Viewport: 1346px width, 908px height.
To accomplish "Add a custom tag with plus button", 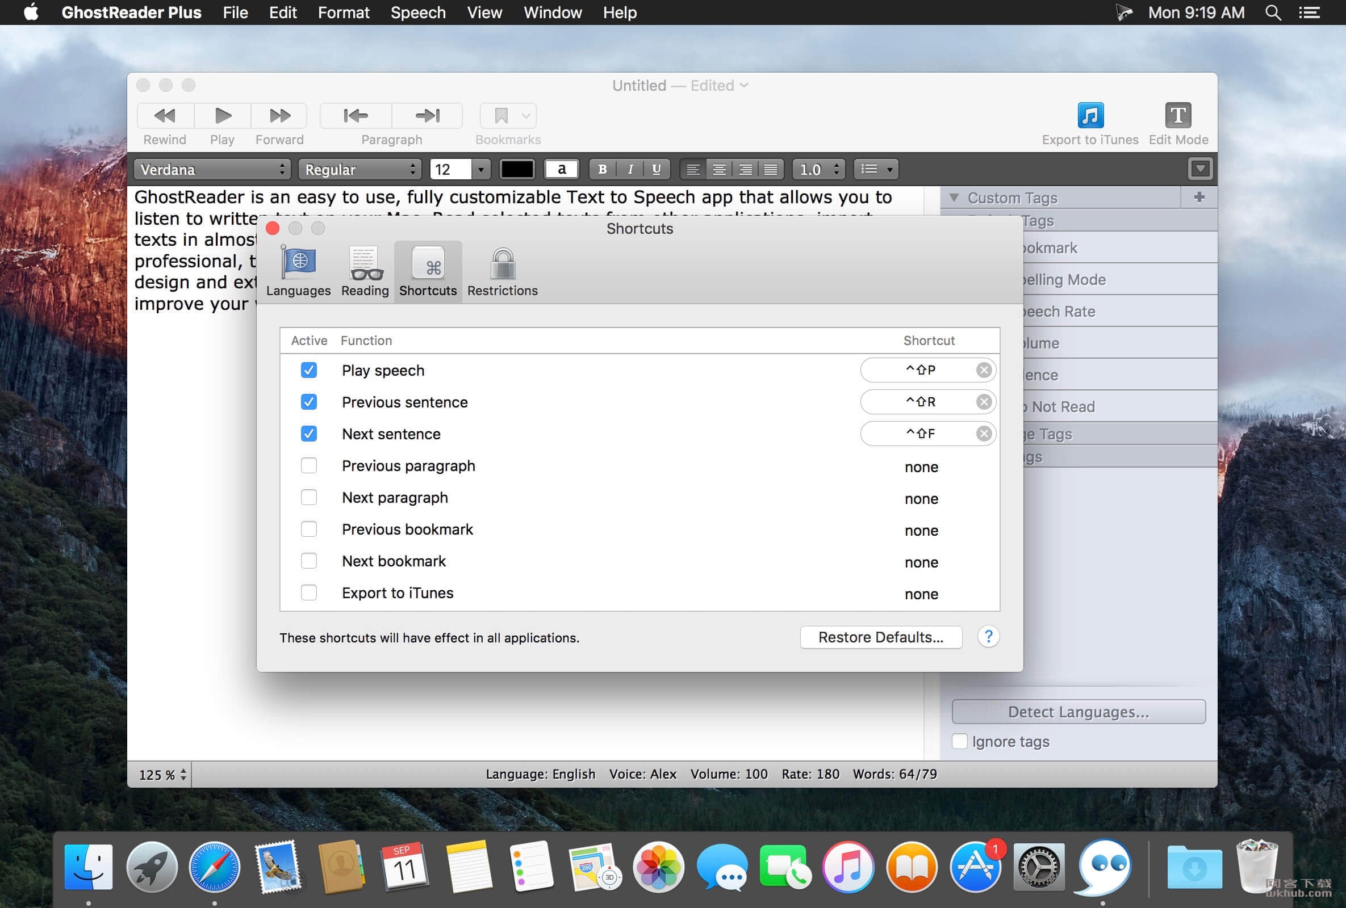I will [1199, 197].
